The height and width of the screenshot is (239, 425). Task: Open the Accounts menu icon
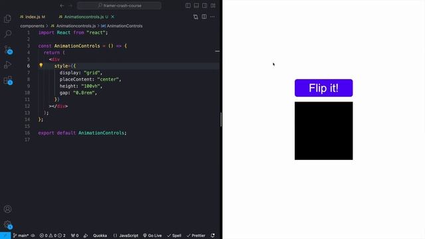7,209
